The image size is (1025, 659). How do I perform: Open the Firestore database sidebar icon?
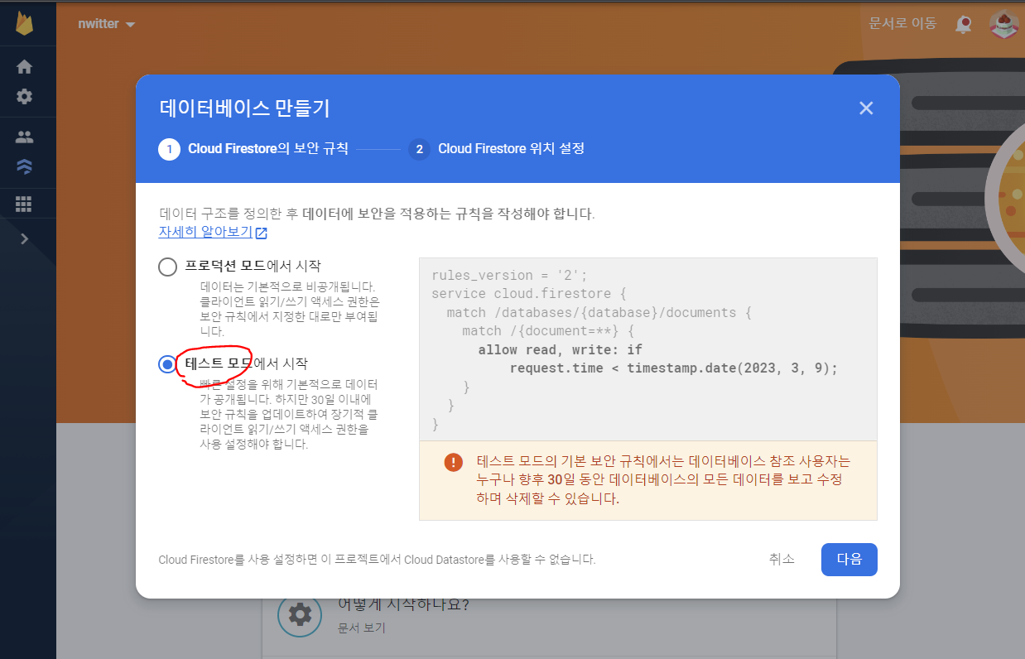25,166
